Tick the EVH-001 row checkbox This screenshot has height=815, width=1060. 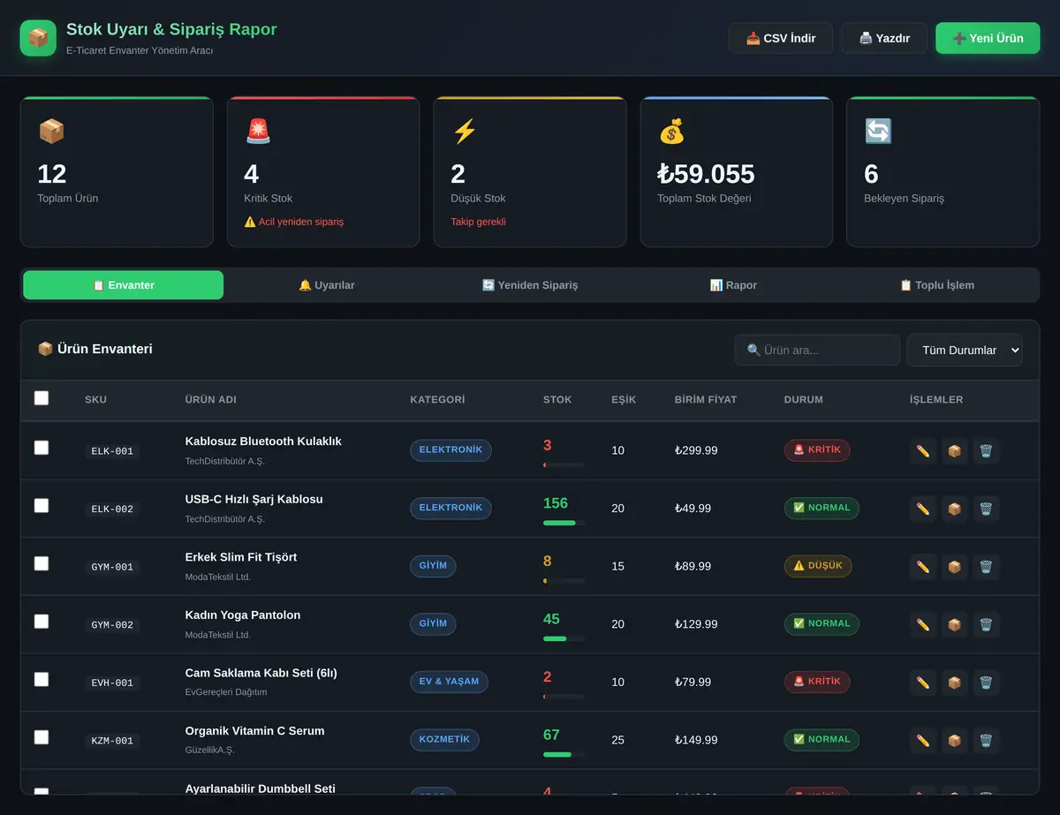[x=42, y=679]
